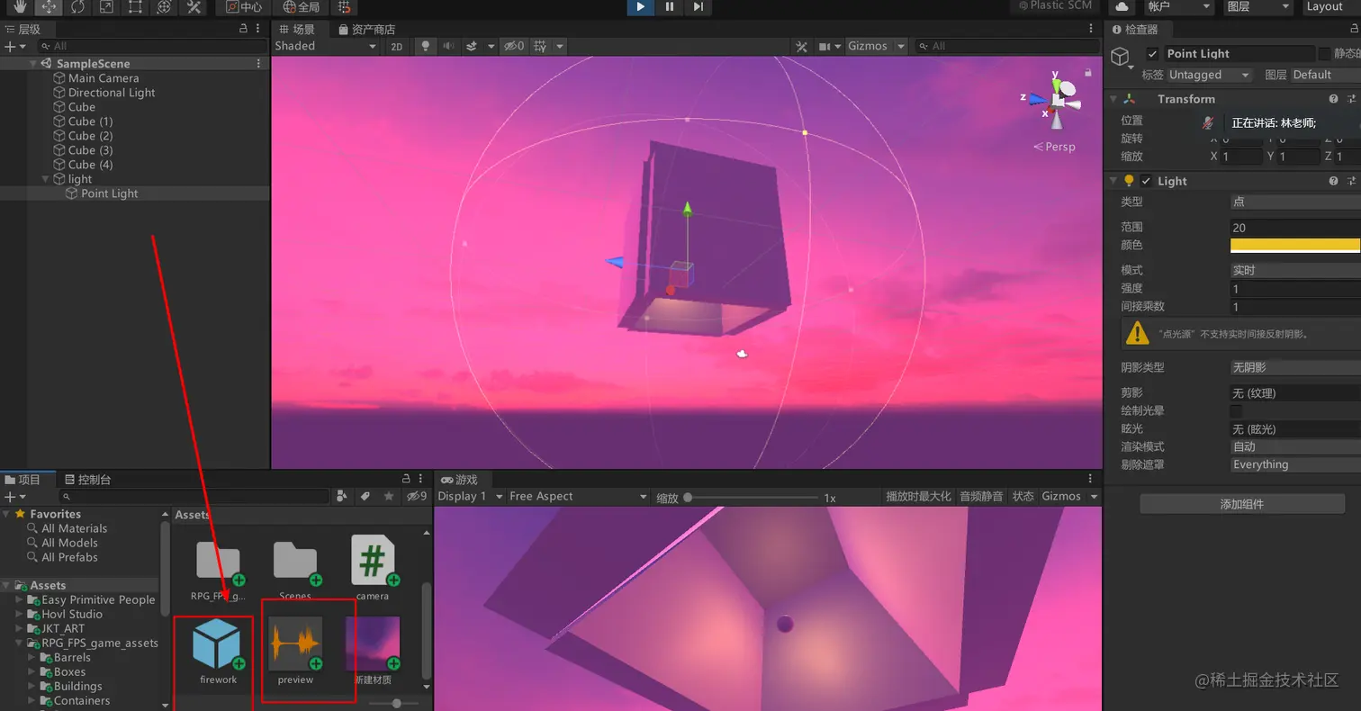Toggle the 绘制光晕 (Draw Halo) checkbox
This screenshot has height=711, width=1361.
click(x=1237, y=410)
